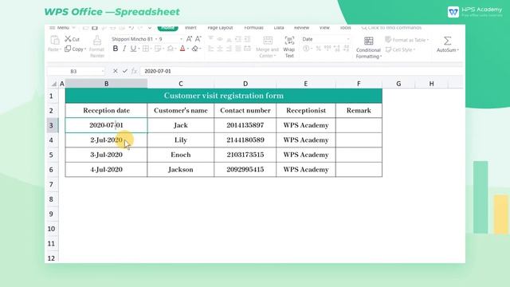510x287 pixels.
Task: Select the cell with name Enoch
Action: point(181,155)
